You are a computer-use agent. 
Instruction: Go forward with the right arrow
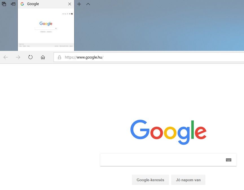[18, 57]
